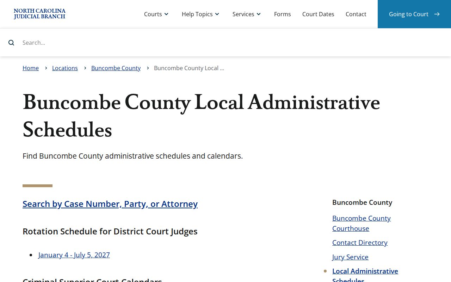
Task: Expand the Help Topics dropdown menu
Action: 201,14
